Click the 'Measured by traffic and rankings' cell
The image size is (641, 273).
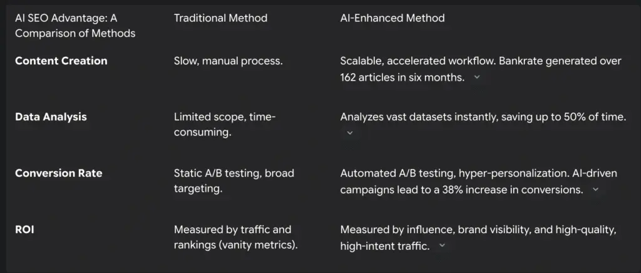235,237
